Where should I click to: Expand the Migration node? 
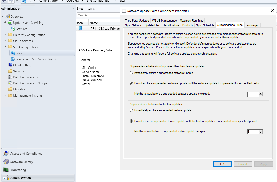[6, 89]
